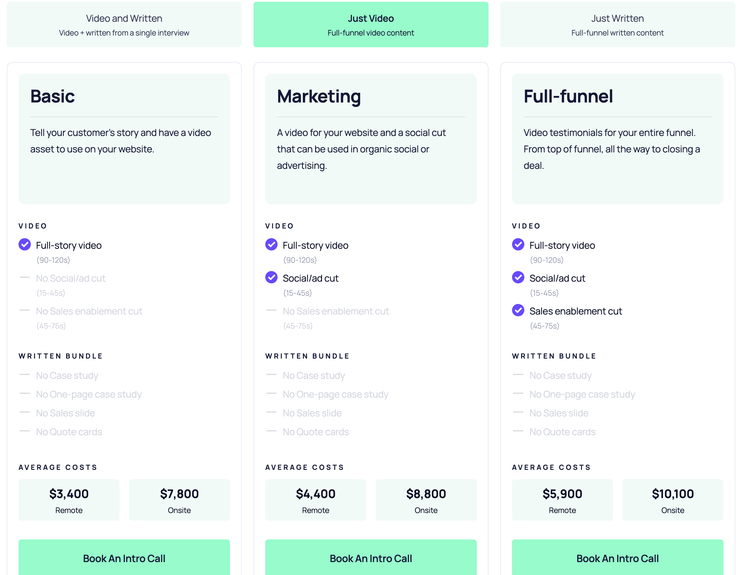752x575 pixels.
Task: Open the Just Written tab
Action: (x=617, y=25)
